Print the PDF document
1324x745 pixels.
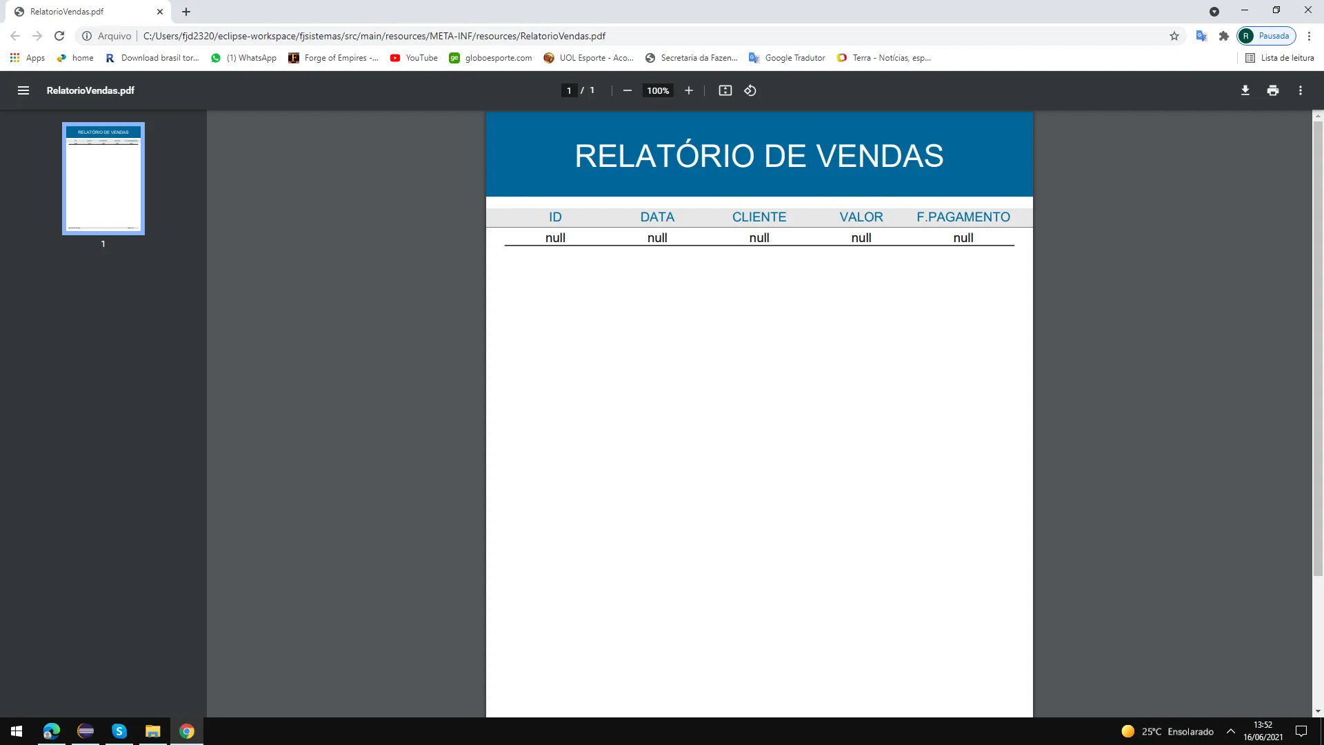pos(1272,90)
